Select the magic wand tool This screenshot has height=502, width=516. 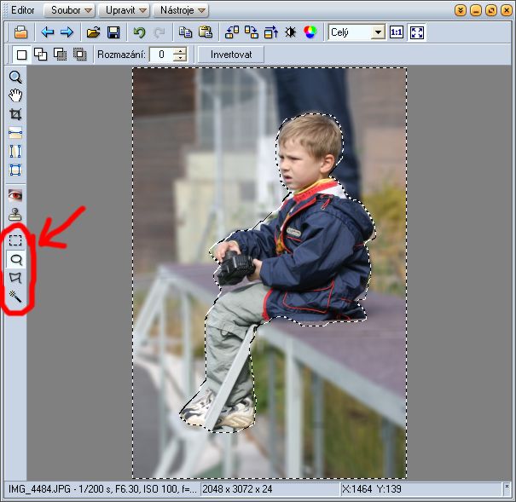[15, 297]
